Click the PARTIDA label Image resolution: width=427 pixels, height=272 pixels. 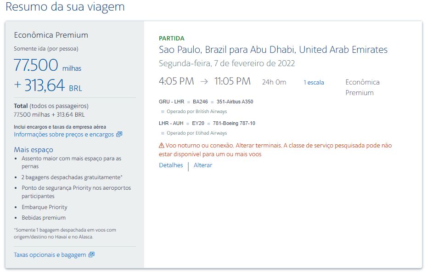(172, 38)
